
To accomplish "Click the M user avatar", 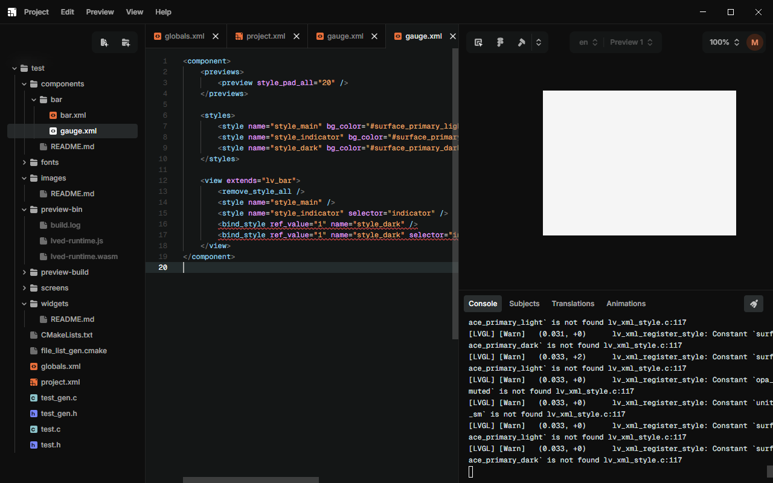I will coord(754,42).
